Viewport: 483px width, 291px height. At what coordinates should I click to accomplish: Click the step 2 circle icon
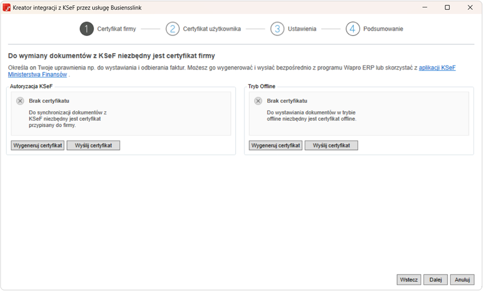click(x=173, y=29)
